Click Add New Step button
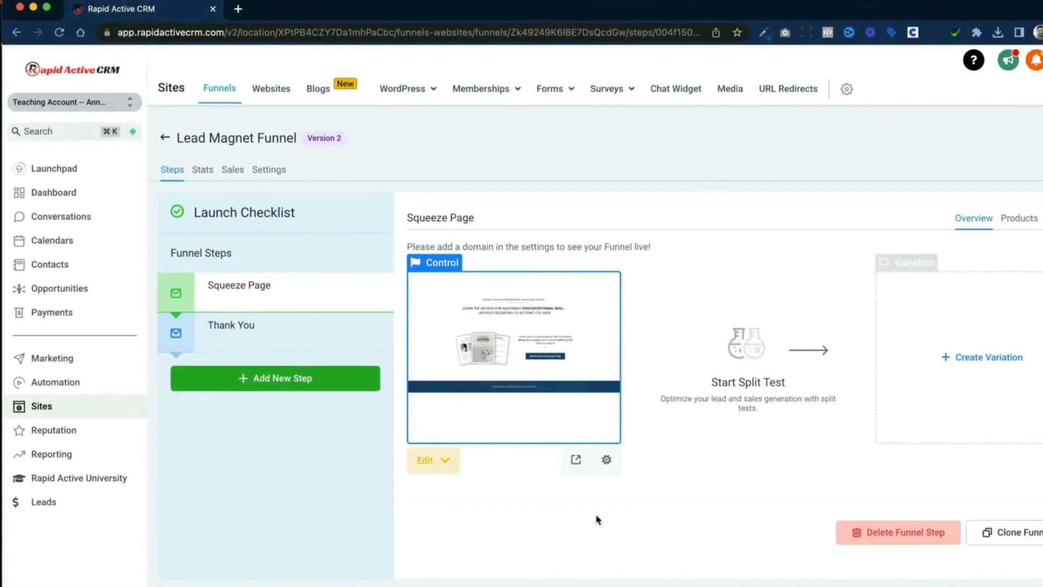The width and height of the screenshot is (1043, 587). (275, 378)
